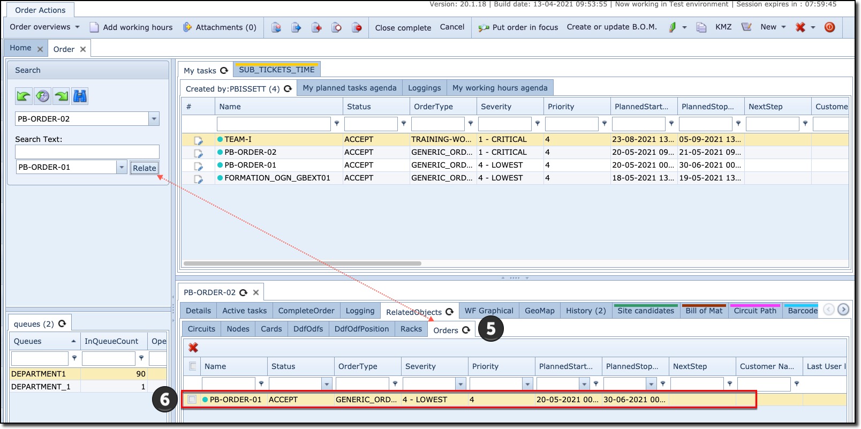The width and height of the screenshot is (861, 429).
Task: Toggle the select-all checkbox in orders header
Action: (192, 366)
